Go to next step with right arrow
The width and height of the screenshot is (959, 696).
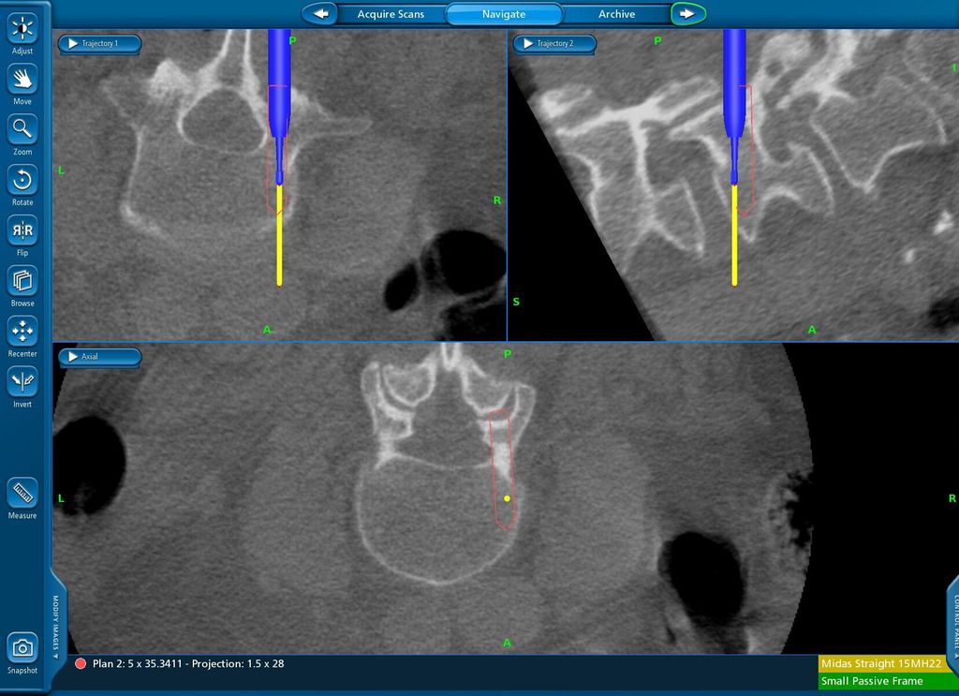(688, 14)
